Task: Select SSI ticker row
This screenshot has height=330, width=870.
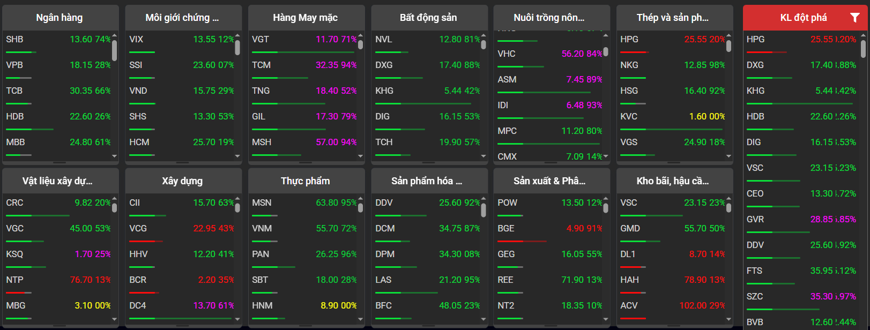Action: tap(181, 69)
